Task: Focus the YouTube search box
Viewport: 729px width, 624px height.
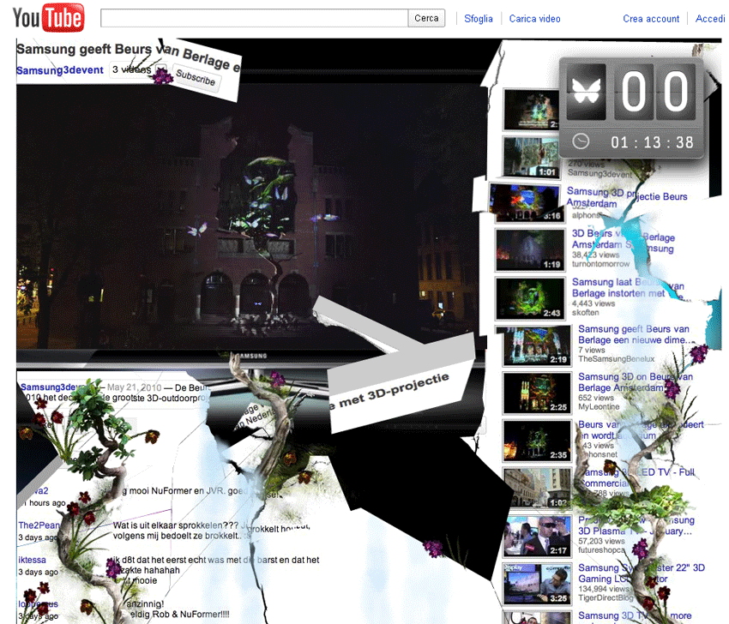Action: (255, 18)
